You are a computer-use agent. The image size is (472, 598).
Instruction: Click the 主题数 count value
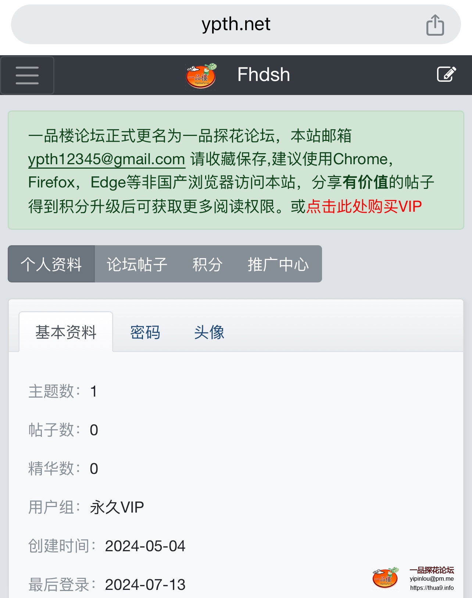(94, 391)
